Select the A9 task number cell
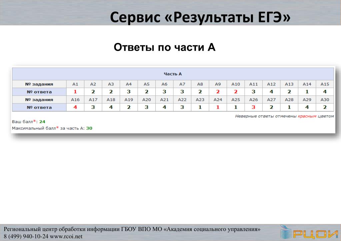Image resolution: width=341 pixels, height=241 pixels. (x=218, y=84)
